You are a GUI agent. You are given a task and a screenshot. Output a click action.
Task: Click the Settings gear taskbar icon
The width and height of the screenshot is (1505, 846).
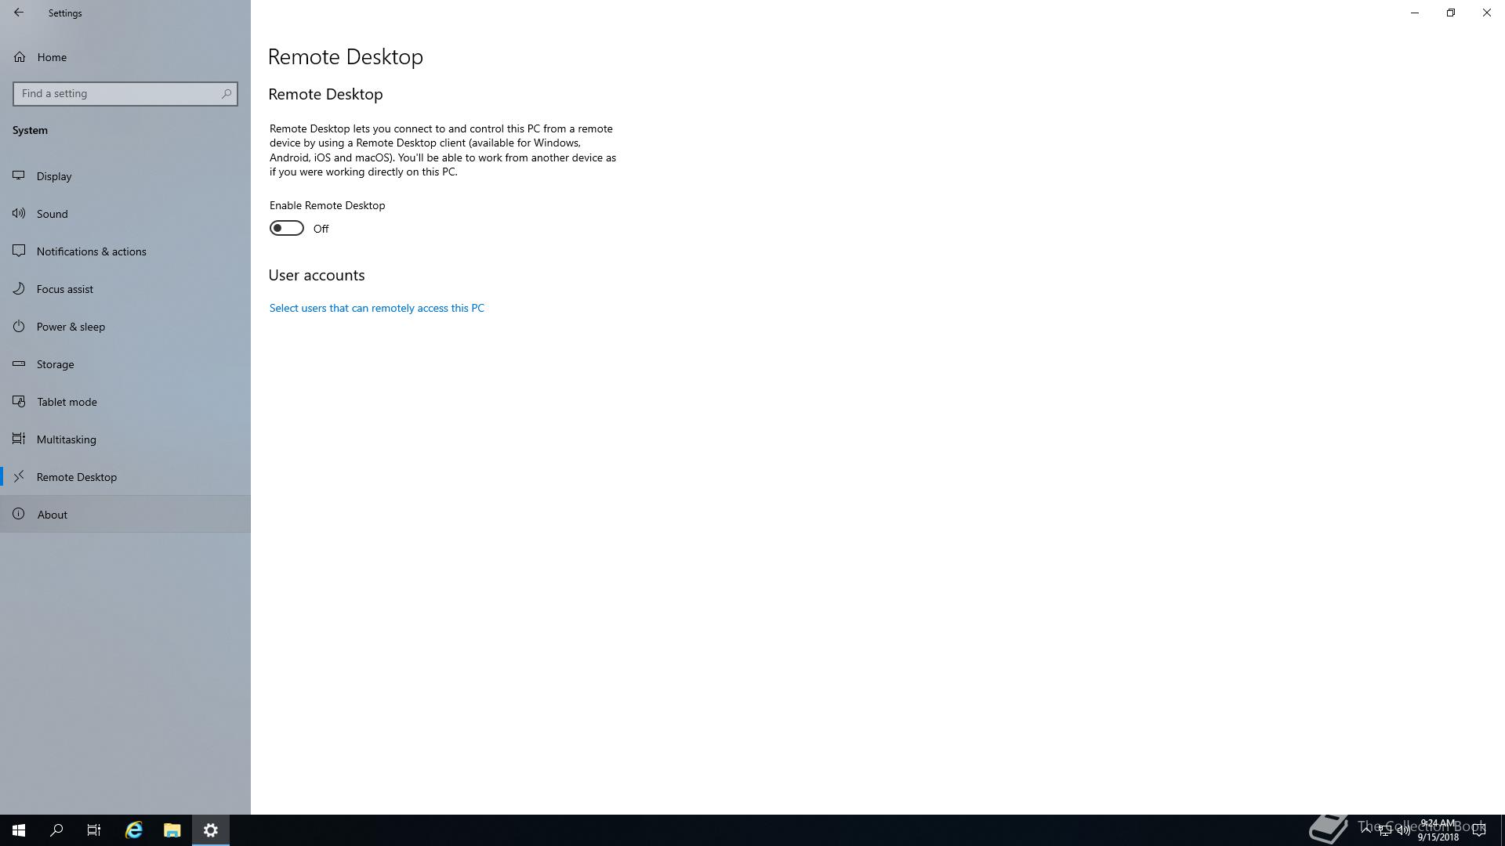pos(211,830)
